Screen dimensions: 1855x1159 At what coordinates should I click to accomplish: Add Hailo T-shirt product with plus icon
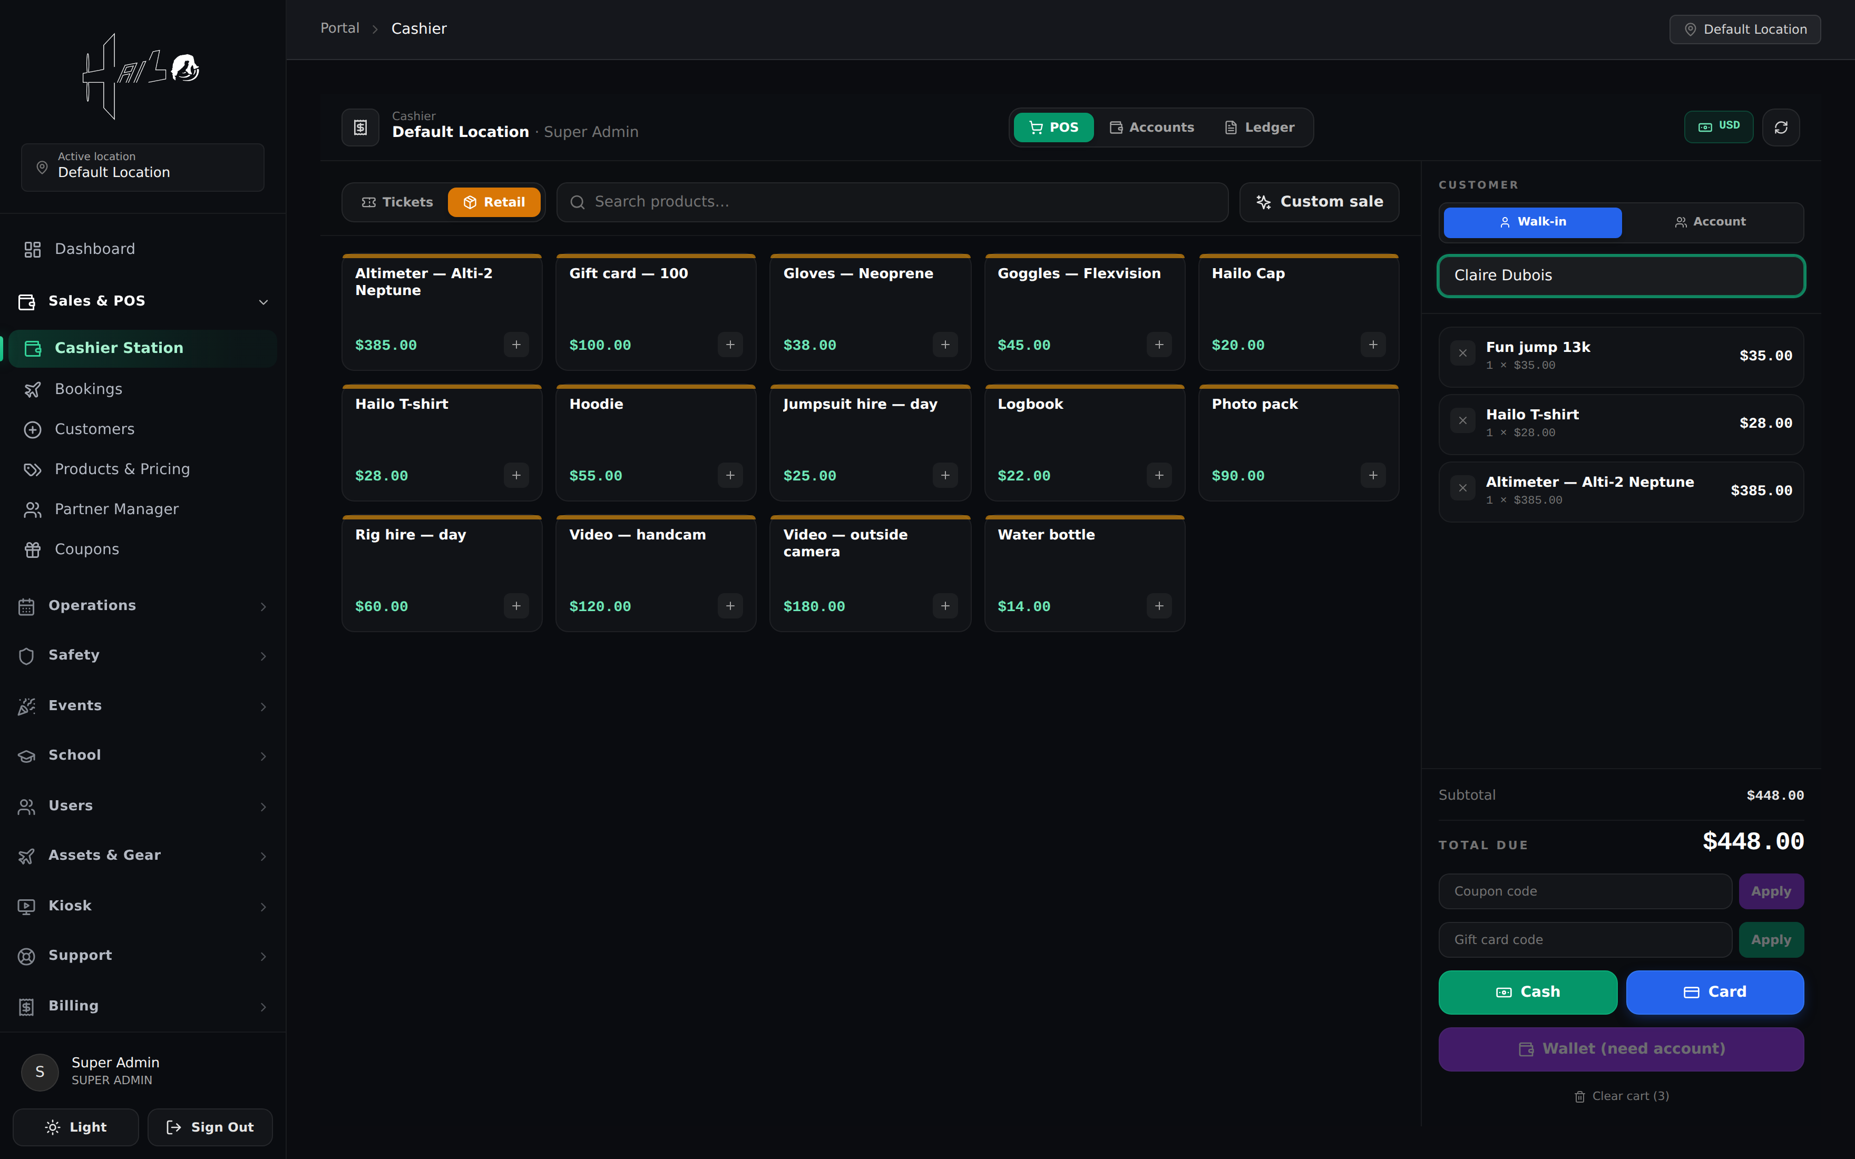click(516, 475)
